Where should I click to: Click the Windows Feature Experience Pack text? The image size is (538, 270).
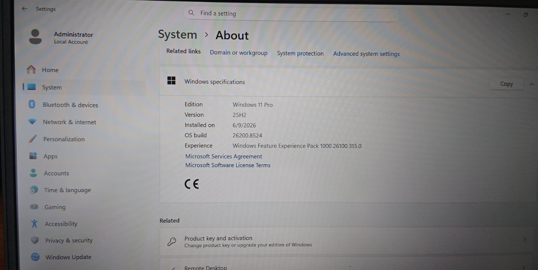coord(297,146)
